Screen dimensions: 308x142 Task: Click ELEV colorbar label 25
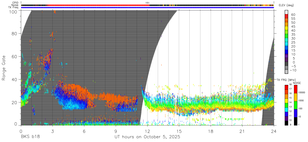(293, 42)
